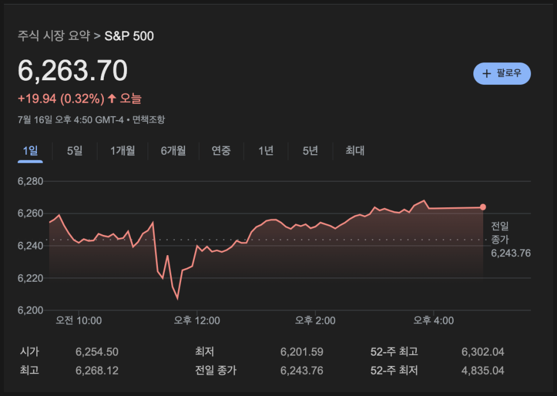
Task: Select the 연중 year-to-date tab
Action: click(221, 151)
